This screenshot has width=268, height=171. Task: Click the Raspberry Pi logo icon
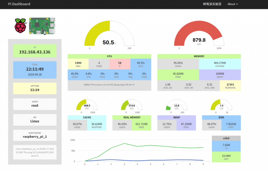20,26
